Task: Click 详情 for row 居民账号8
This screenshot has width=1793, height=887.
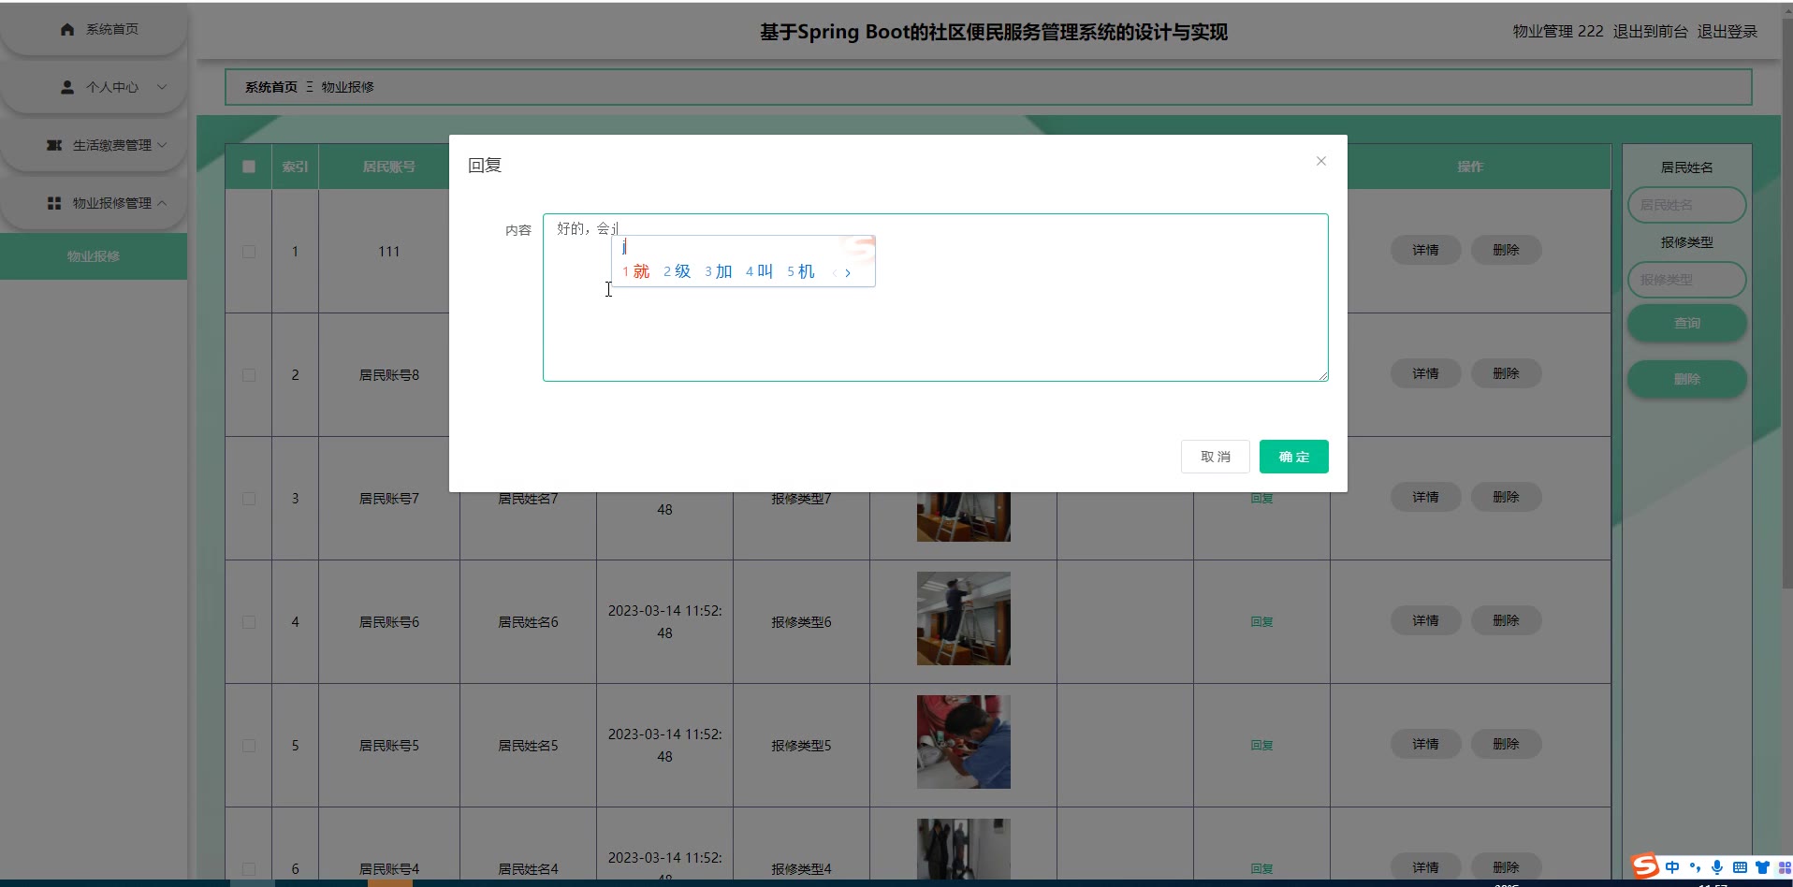Action: pos(1425,373)
